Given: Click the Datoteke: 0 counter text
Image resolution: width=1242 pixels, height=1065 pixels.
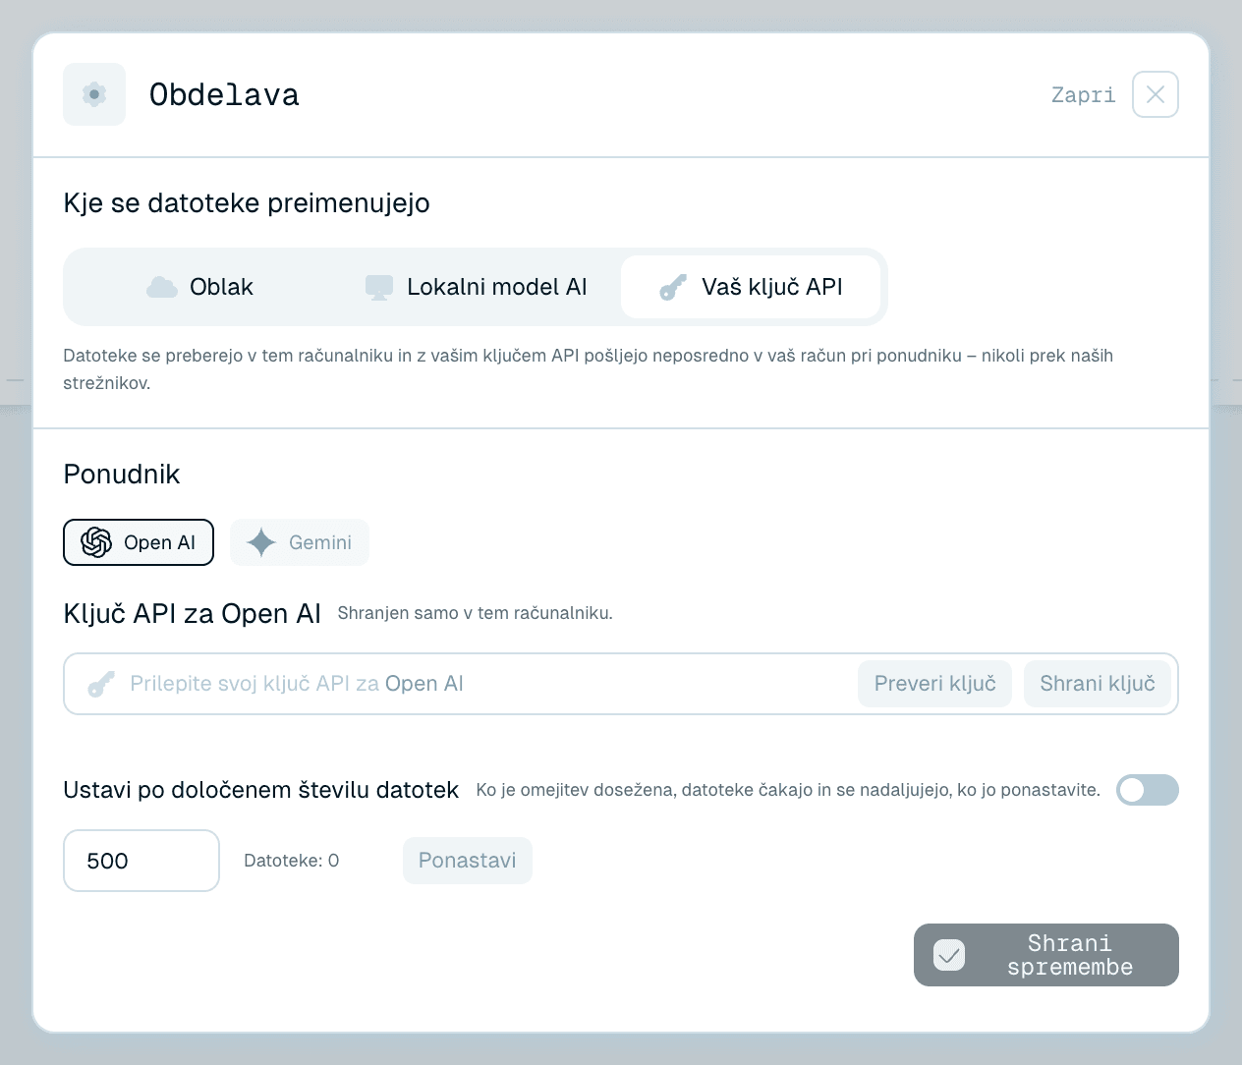Looking at the screenshot, I should pos(292,861).
